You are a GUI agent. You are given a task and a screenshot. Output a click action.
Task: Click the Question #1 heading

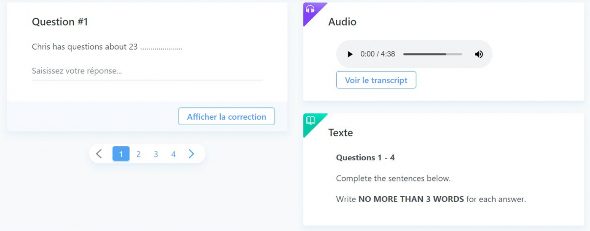coord(60,22)
